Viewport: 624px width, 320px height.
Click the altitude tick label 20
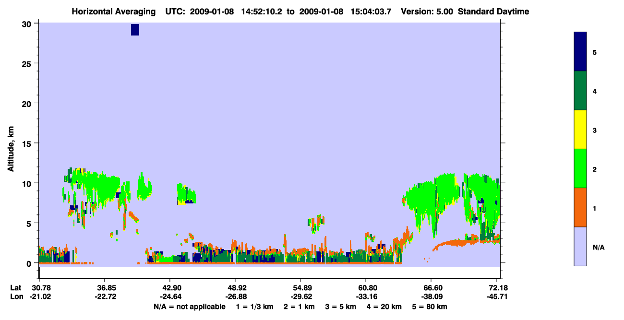tap(28, 104)
